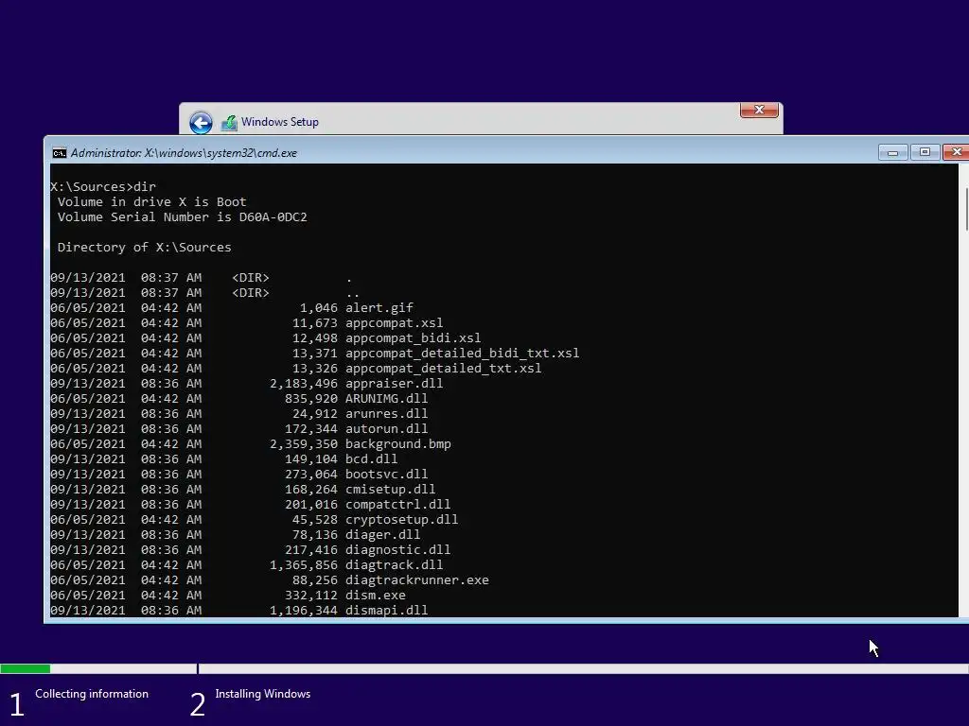Click the Volume Serial Number line

coord(183,217)
